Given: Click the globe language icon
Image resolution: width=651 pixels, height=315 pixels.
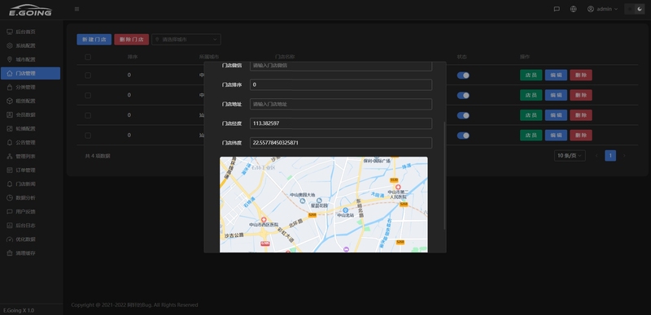Looking at the screenshot, I should (x=574, y=9).
